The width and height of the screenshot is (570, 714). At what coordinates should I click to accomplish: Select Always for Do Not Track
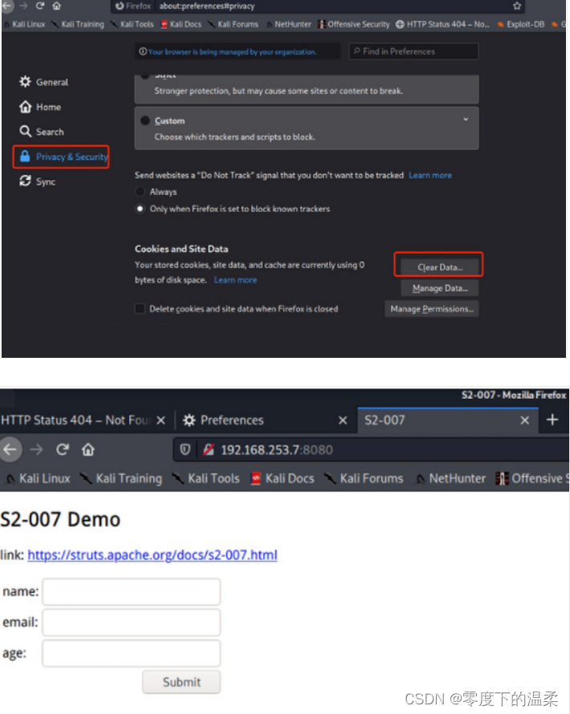(x=140, y=192)
